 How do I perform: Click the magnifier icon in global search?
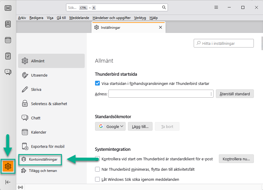(x=164, y=7)
